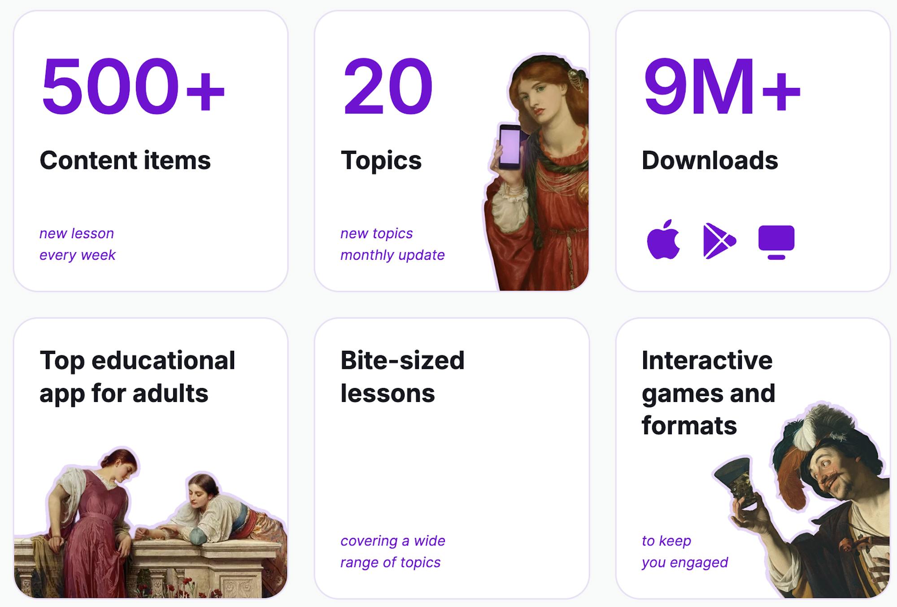Image resolution: width=897 pixels, height=607 pixels.
Task: Click 'new topics monthly update' text
Action: [x=392, y=244]
